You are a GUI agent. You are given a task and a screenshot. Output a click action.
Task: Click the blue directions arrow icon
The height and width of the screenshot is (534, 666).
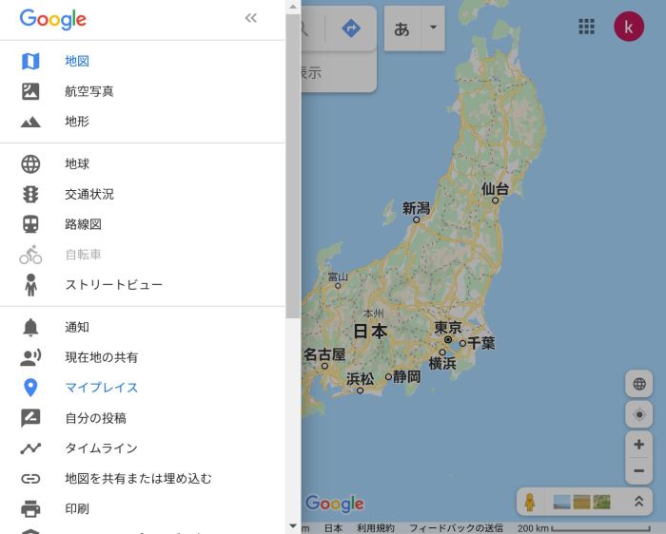[351, 29]
